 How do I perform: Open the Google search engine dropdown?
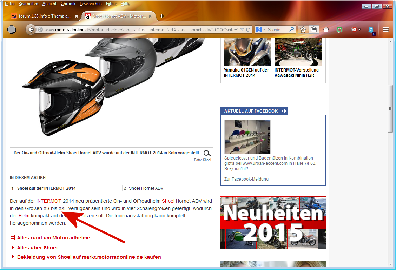point(260,30)
